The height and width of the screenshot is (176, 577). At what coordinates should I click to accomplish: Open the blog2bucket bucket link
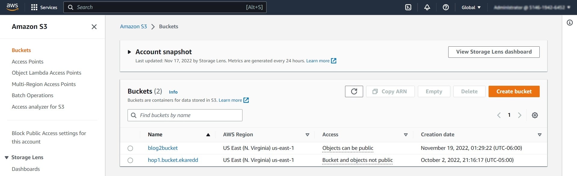pyautogui.click(x=163, y=148)
